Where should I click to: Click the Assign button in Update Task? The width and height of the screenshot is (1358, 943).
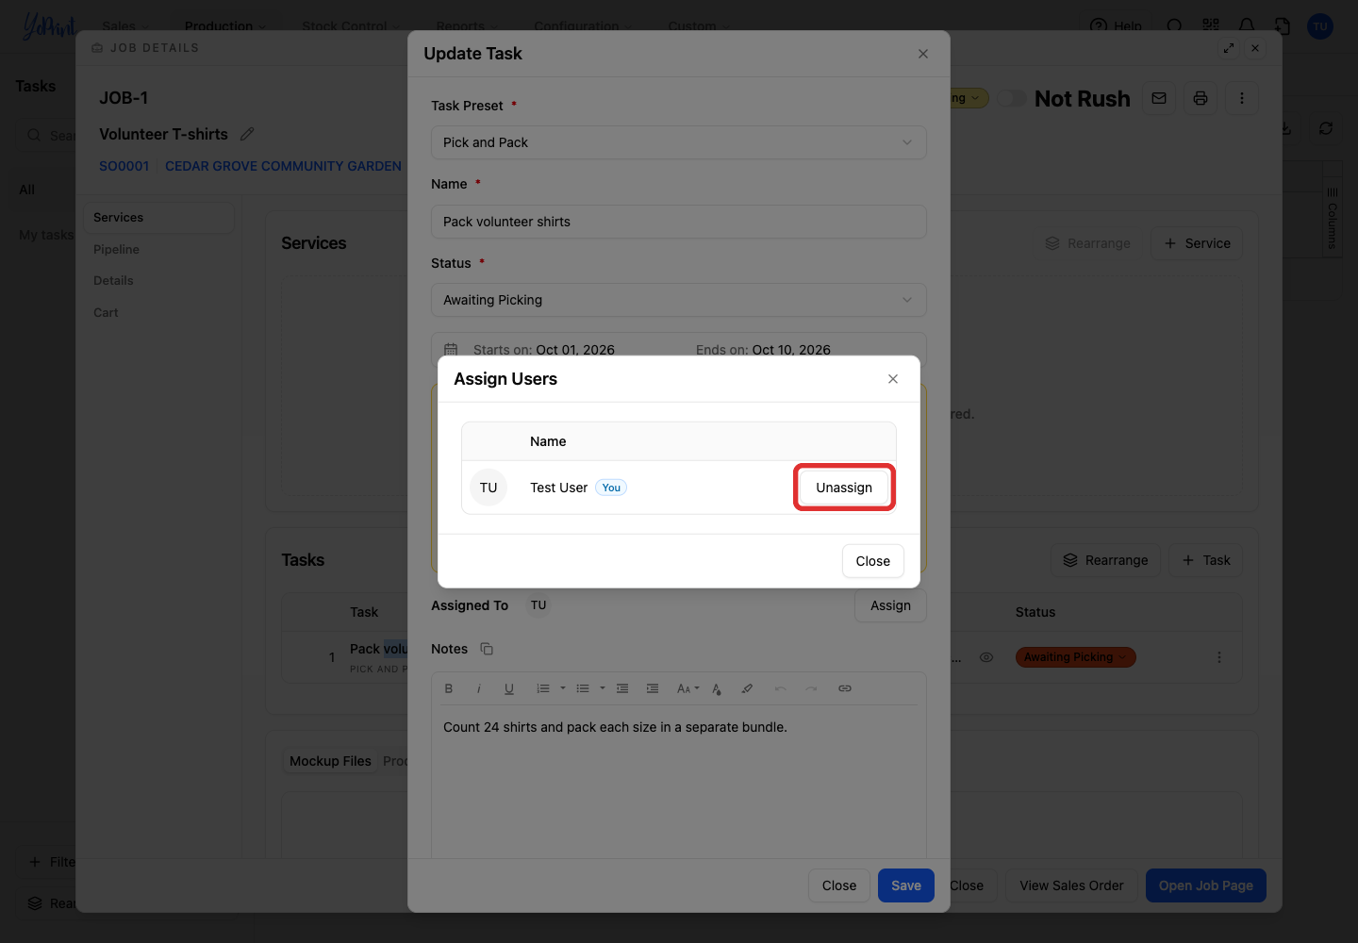click(x=891, y=605)
